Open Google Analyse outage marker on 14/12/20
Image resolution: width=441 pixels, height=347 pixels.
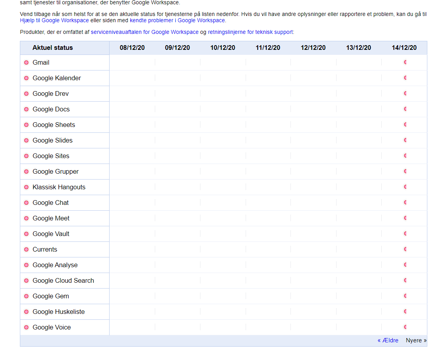tap(405, 265)
